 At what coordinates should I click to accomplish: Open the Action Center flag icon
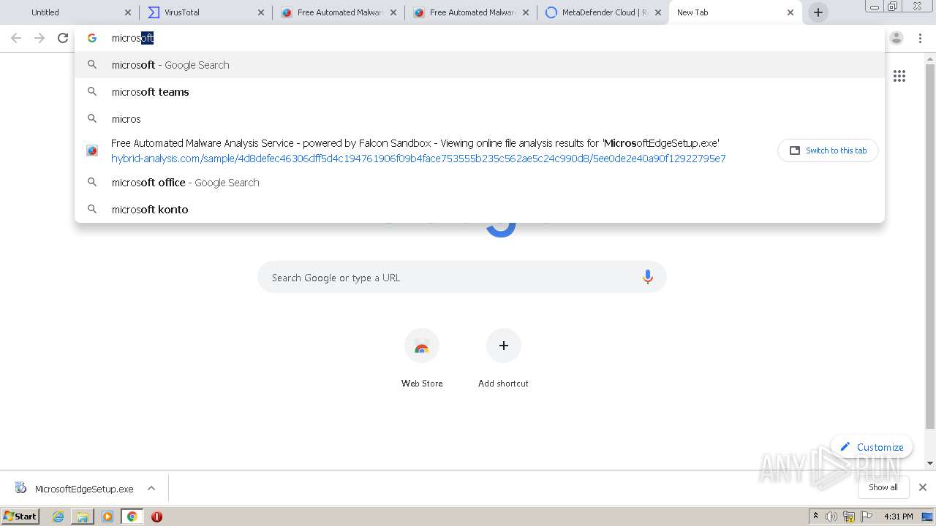pyautogui.click(x=867, y=517)
